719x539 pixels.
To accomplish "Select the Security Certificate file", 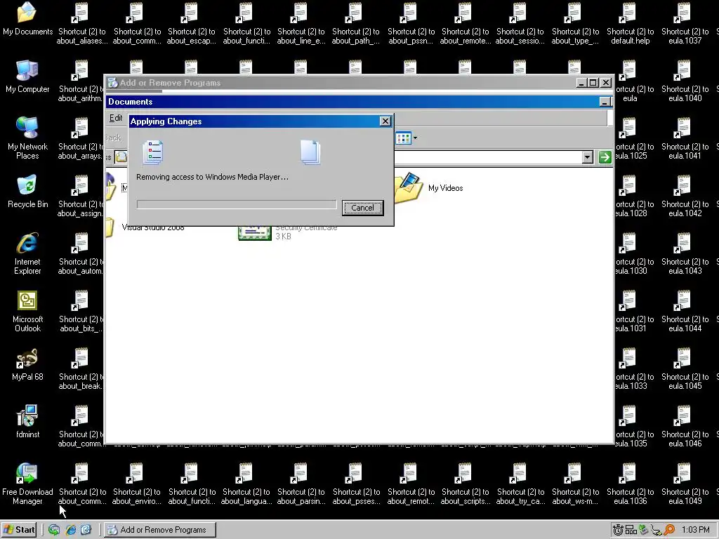I will coord(288,232).
